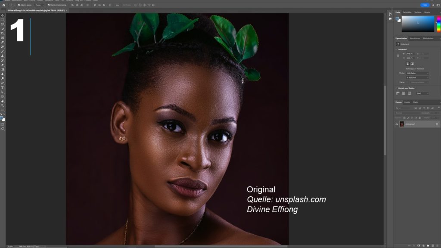Toggle lock all icon in Layers panel
Image resolution: width=441 pixels, height=248 pixels.
pyautogui.click(x=419, y=118)
